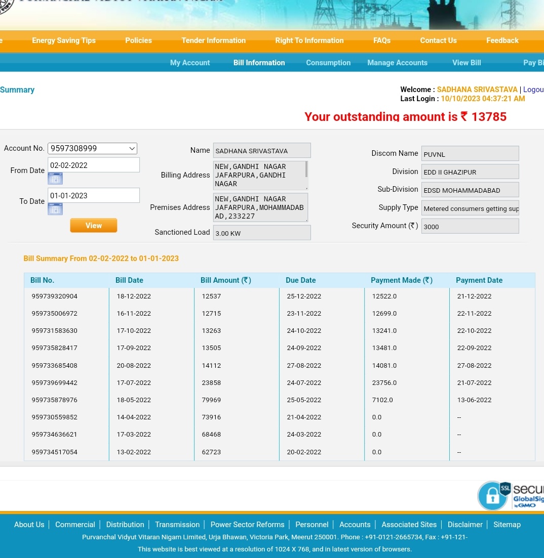Image resolution: width=544 pixels, height=558 pixels.
Task: Open Disclaimer footer link
Action: click(465, 525)
